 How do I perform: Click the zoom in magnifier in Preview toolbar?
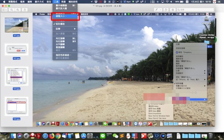click(18, 10)
